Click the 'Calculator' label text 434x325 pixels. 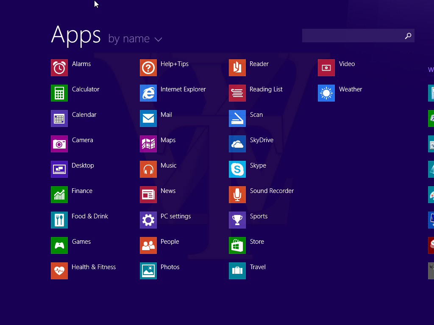tap(86, 89)
